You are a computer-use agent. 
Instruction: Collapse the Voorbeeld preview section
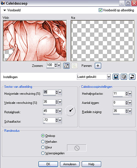[x=5, y=10]
